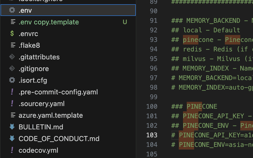
Task: Click the untracked U badge on .env copy.template
Action: 125,22
